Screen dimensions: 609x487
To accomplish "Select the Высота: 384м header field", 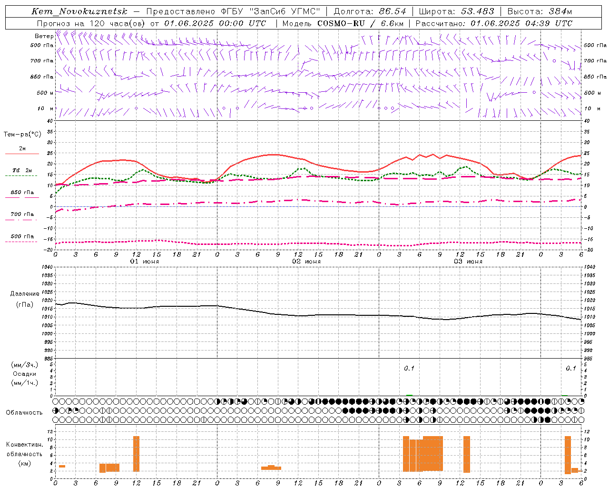I will tap(540, 11).
